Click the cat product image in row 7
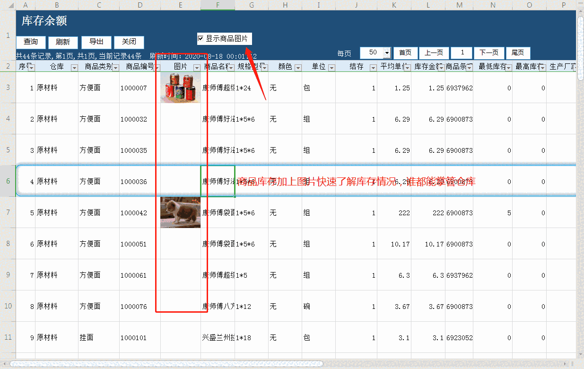This screenshot has width=584, height=369. click(180, 212)
